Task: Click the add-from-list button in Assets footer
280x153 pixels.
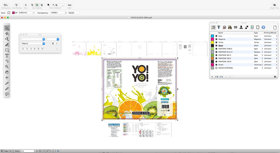Action: pos(217,77)
